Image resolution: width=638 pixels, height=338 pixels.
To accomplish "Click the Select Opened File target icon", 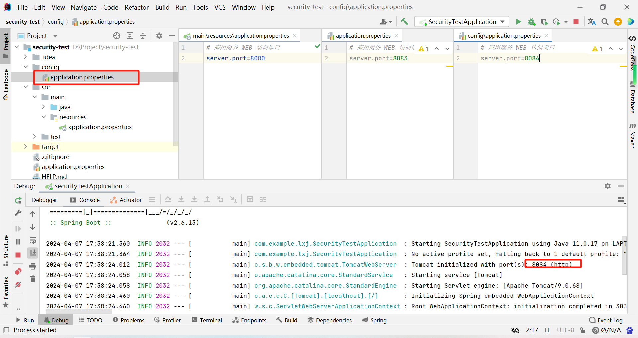I will (117, 36).
